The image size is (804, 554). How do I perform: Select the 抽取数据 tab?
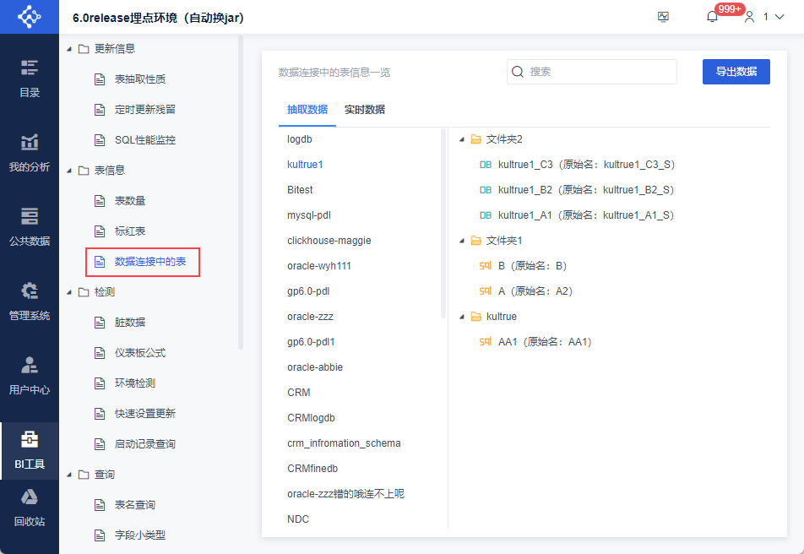click(307, 110)
